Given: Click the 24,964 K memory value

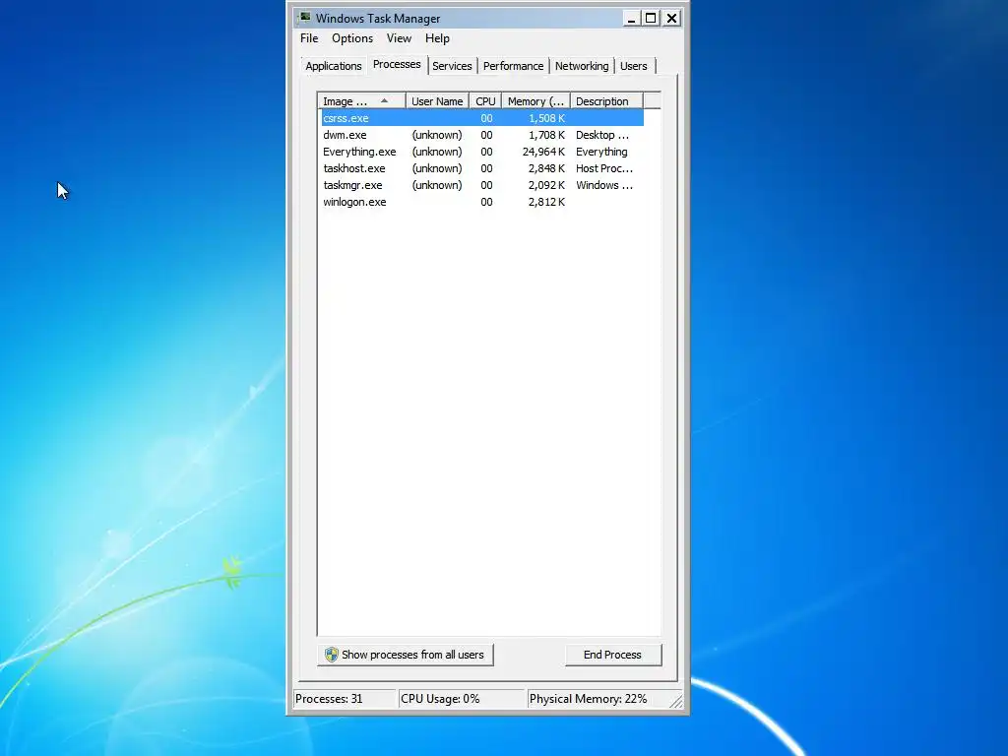Looking at the screenshot, I should pyautogui.click(x=543, y=152).
